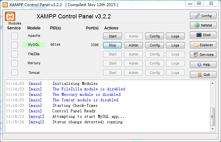Click the Tomcat module label
The image size is (221, 142).
tap(34, 73)
